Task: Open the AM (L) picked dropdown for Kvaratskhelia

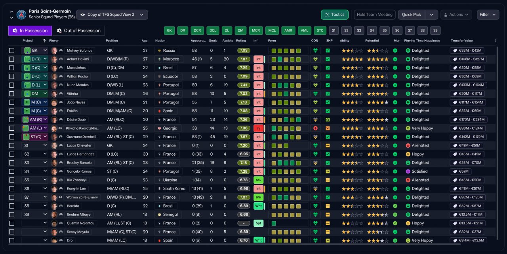Action: click(x=35, y=128)
